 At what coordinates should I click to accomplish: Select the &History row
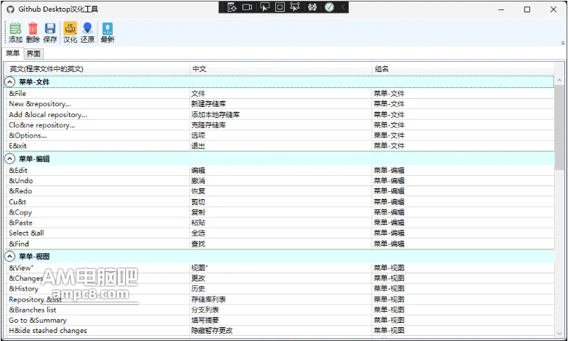280,289
